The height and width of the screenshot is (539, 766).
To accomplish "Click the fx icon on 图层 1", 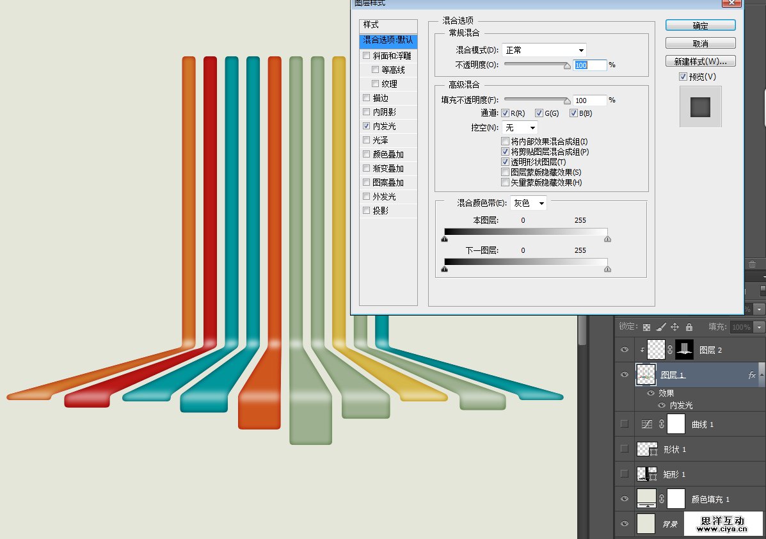I will (x=752, y=375).
